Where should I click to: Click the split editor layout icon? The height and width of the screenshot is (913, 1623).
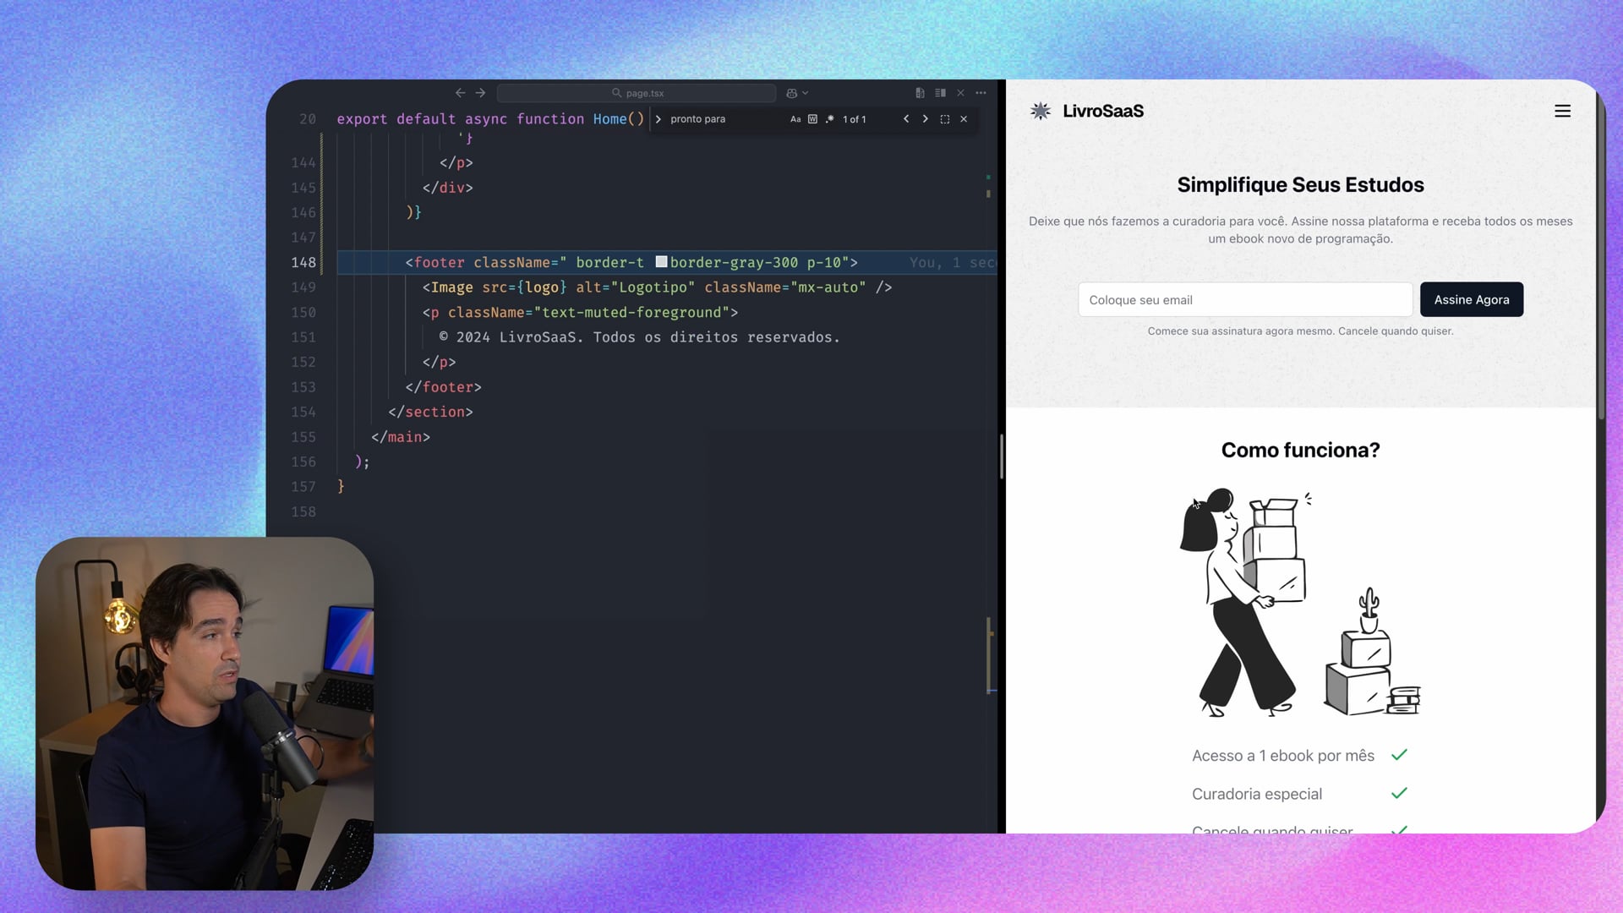click(x=940, y=93)
